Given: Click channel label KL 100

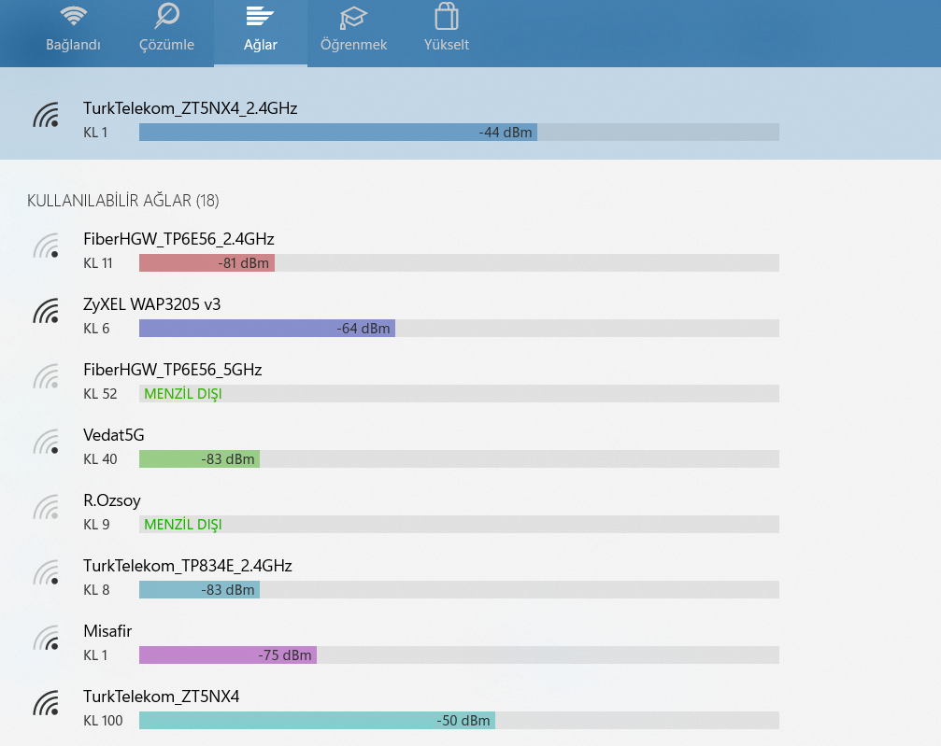Looking at the screenshot, I should (103, 720).
